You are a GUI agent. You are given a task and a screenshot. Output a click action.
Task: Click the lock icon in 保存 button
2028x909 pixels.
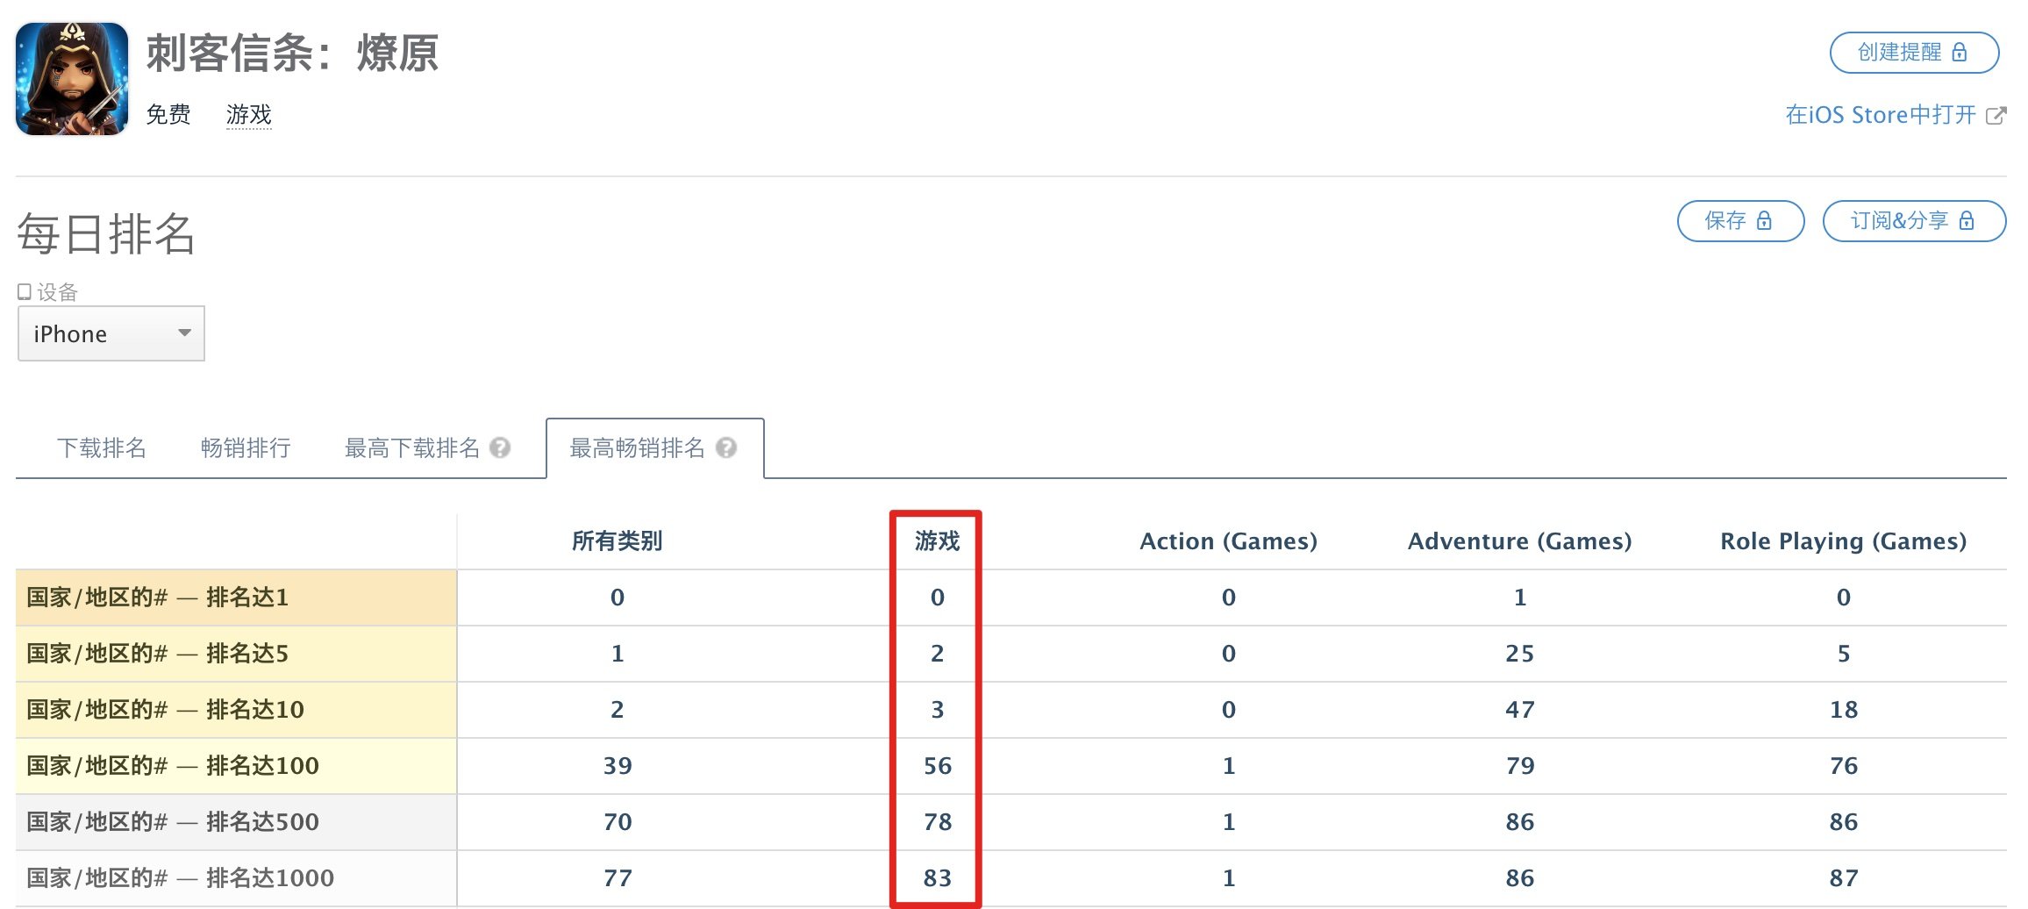pos(1764,221)
